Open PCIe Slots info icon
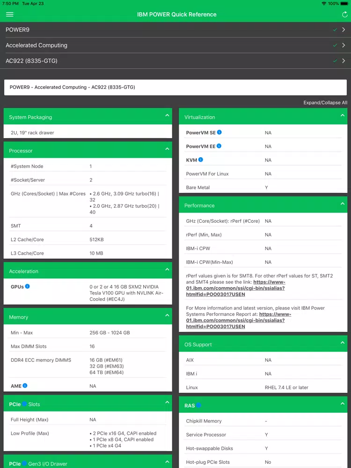The width and height of the screenshot is (351, 468). click(24, 404)
